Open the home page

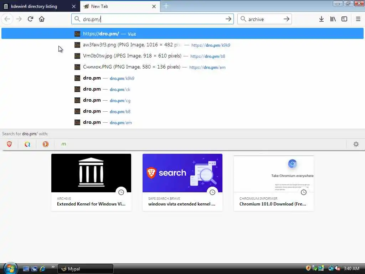(x=42, y=19)
